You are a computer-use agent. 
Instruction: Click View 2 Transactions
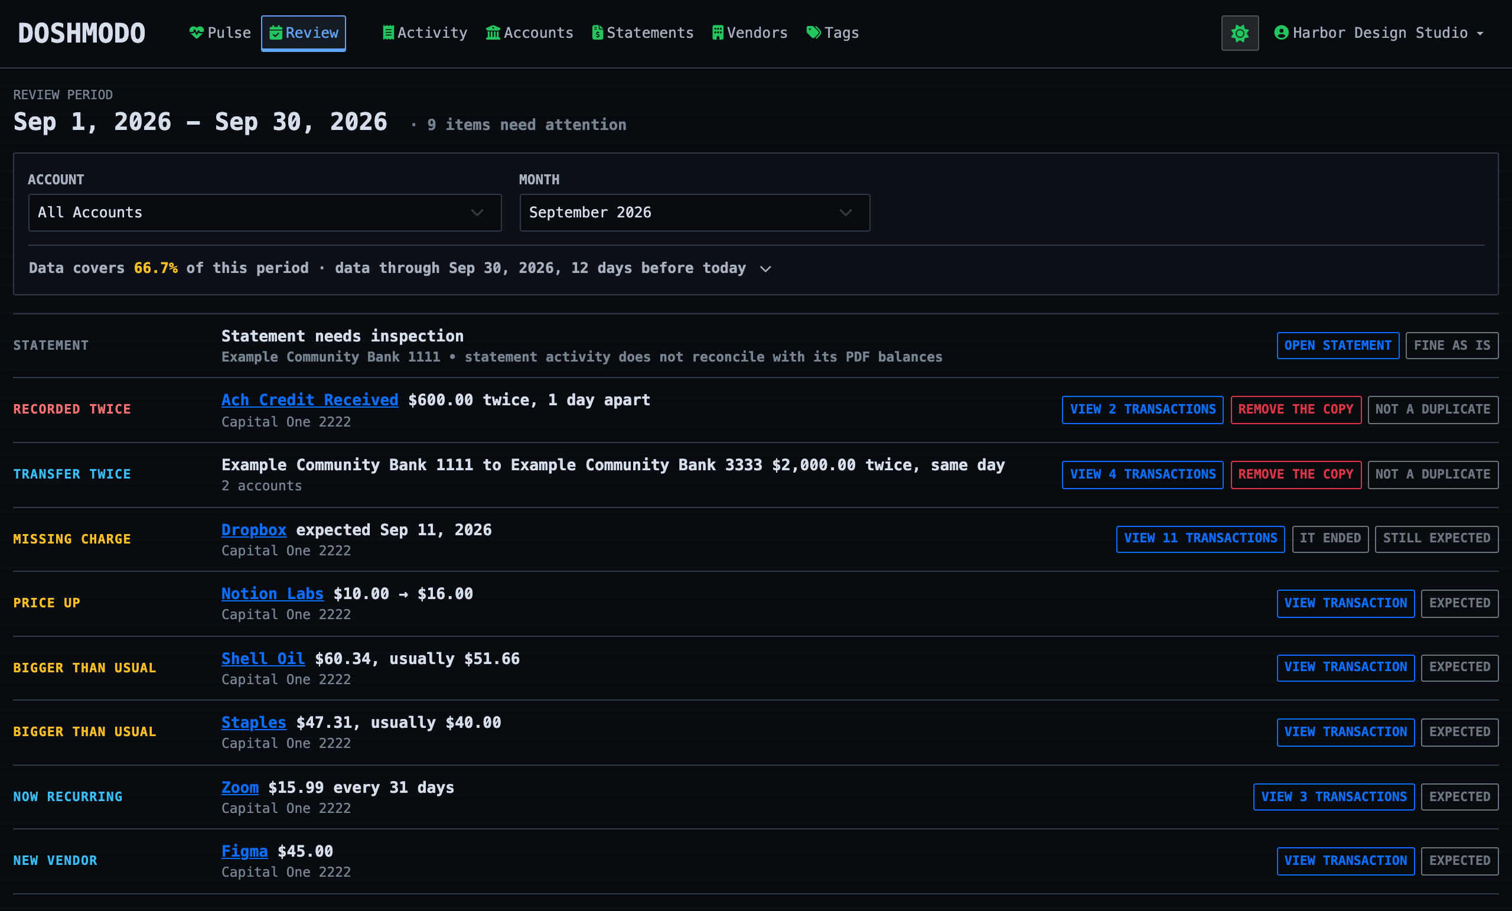[x=1143, y=409]
